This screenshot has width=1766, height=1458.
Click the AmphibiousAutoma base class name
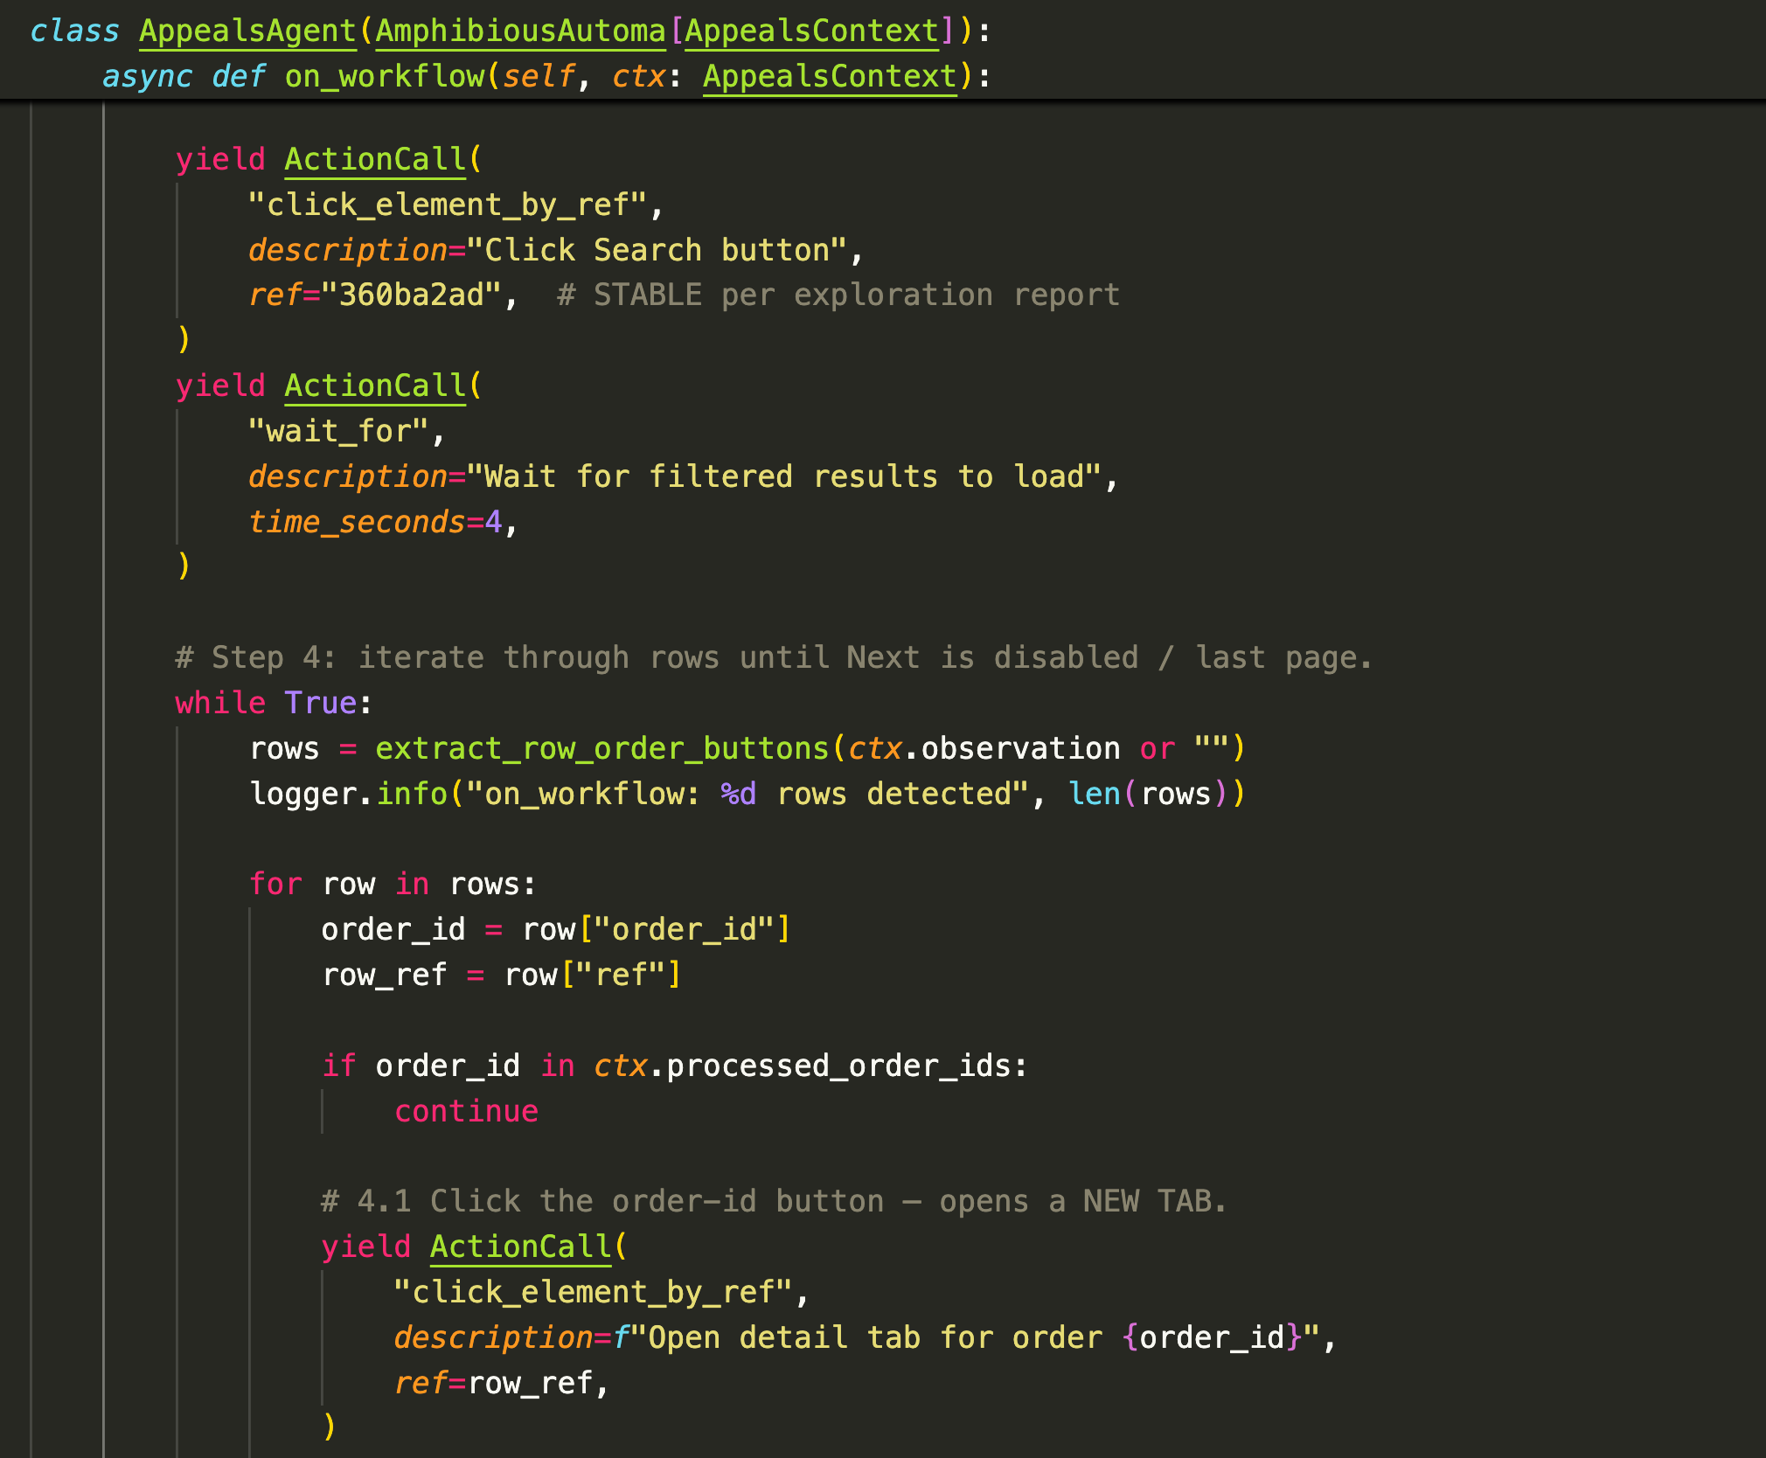[x=520, y=31]
